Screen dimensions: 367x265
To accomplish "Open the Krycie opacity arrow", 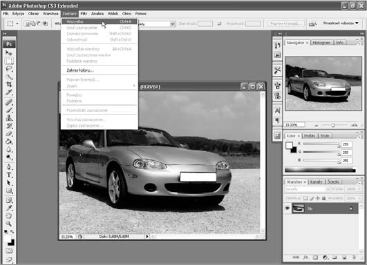I will click(x=360, y=189).
